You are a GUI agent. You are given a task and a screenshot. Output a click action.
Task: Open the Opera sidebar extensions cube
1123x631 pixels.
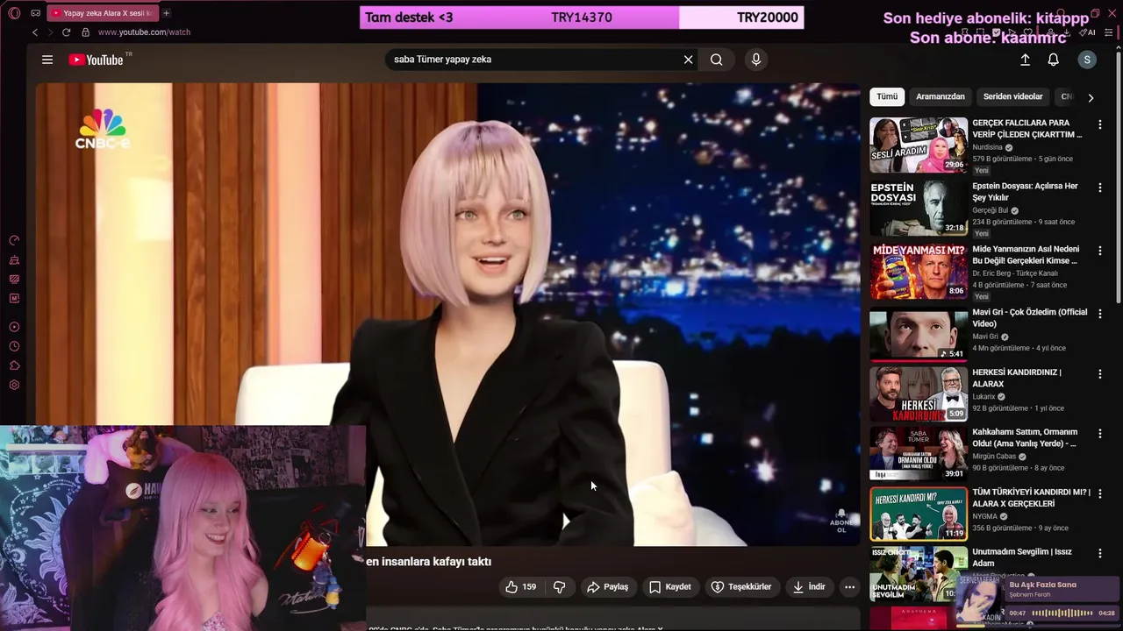click(x=14, y=365)
